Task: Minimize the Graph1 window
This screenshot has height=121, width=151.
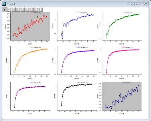Action: [x=130, y=4]
